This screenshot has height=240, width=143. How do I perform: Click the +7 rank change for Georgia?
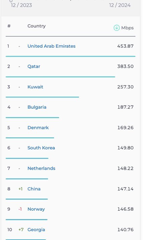pos(21,230)
